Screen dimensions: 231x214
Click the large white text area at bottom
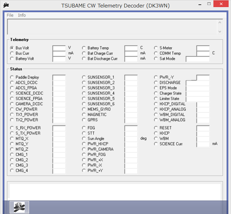[x=115, y=191]
